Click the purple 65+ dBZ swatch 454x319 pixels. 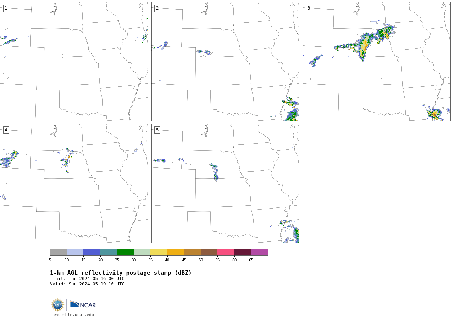coord(260,252)
